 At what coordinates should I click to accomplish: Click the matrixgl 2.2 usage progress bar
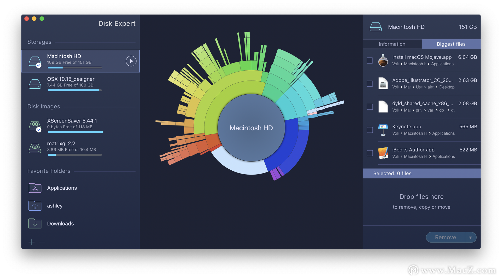75,155
